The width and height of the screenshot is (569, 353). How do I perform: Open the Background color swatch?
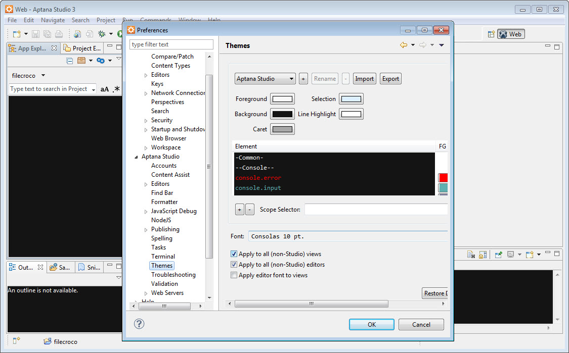pos(282,114)
